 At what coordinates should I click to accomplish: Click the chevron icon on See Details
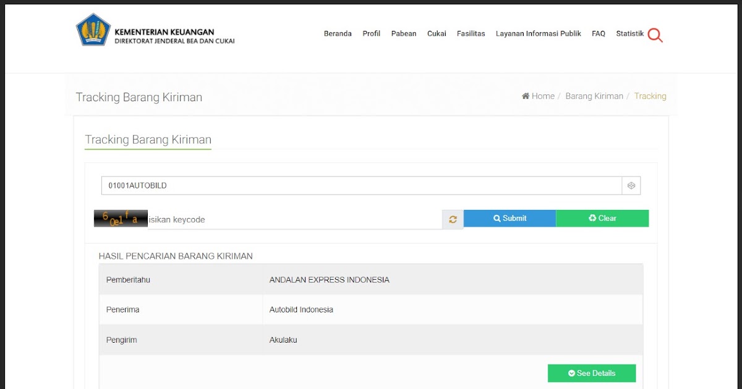[571, 373]
